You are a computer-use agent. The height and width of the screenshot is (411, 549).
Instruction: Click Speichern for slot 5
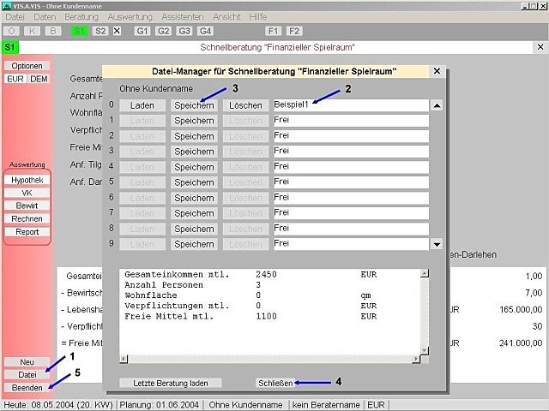coord(194,182)
